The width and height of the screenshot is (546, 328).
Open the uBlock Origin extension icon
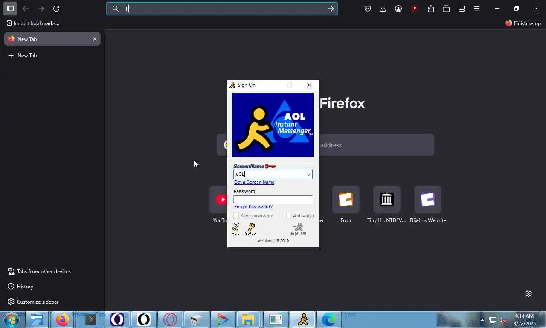[414, 9]
